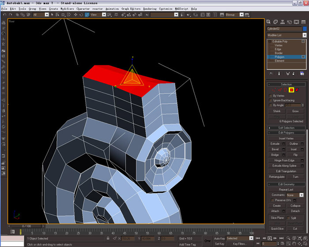Open the Hierarchy command panel tab
Screen dimensions: 309x247
coord(283,22)
